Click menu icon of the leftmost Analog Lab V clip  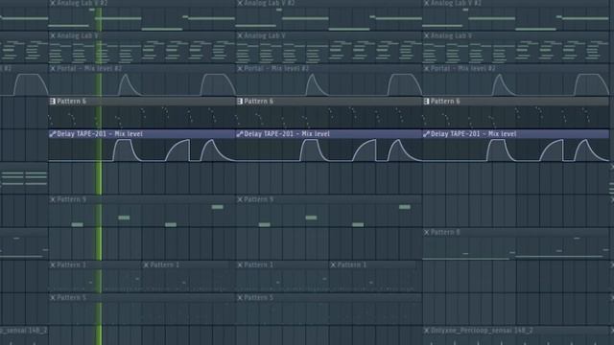pos(53,35)
